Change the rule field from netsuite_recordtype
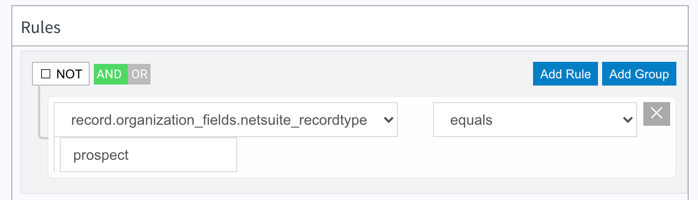 tap(226, 120)
